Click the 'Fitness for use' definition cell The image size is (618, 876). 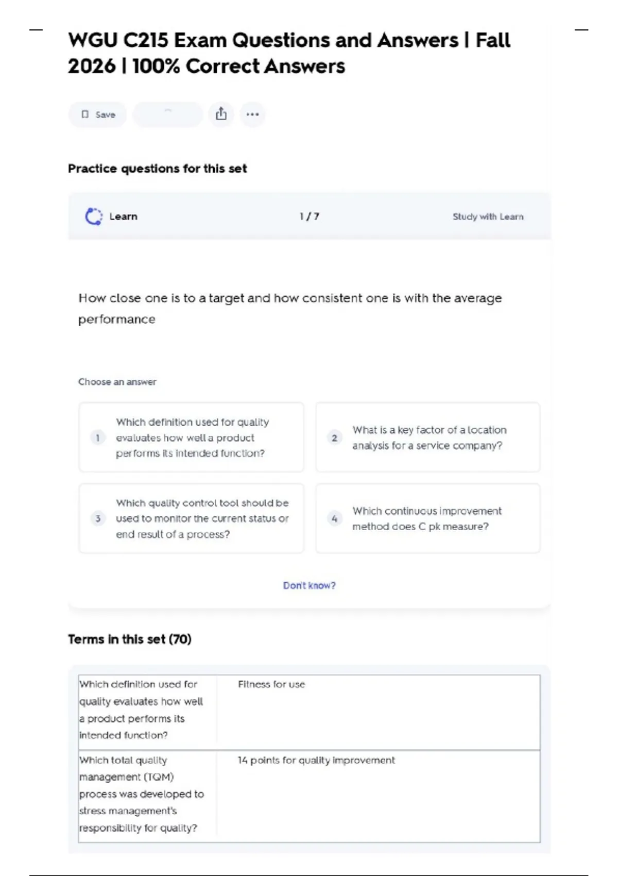271,684
